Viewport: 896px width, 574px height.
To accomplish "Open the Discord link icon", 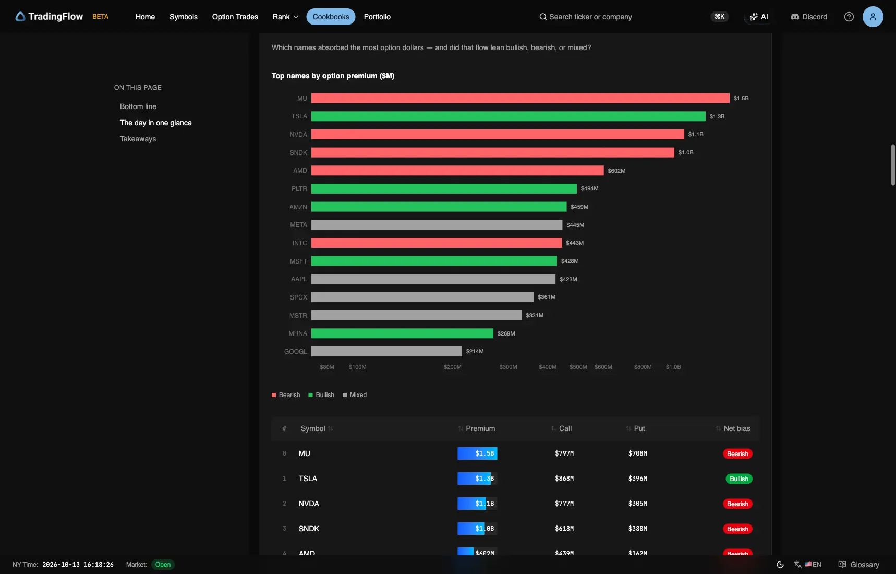I will pyautogui.click(x=795, y=17).
